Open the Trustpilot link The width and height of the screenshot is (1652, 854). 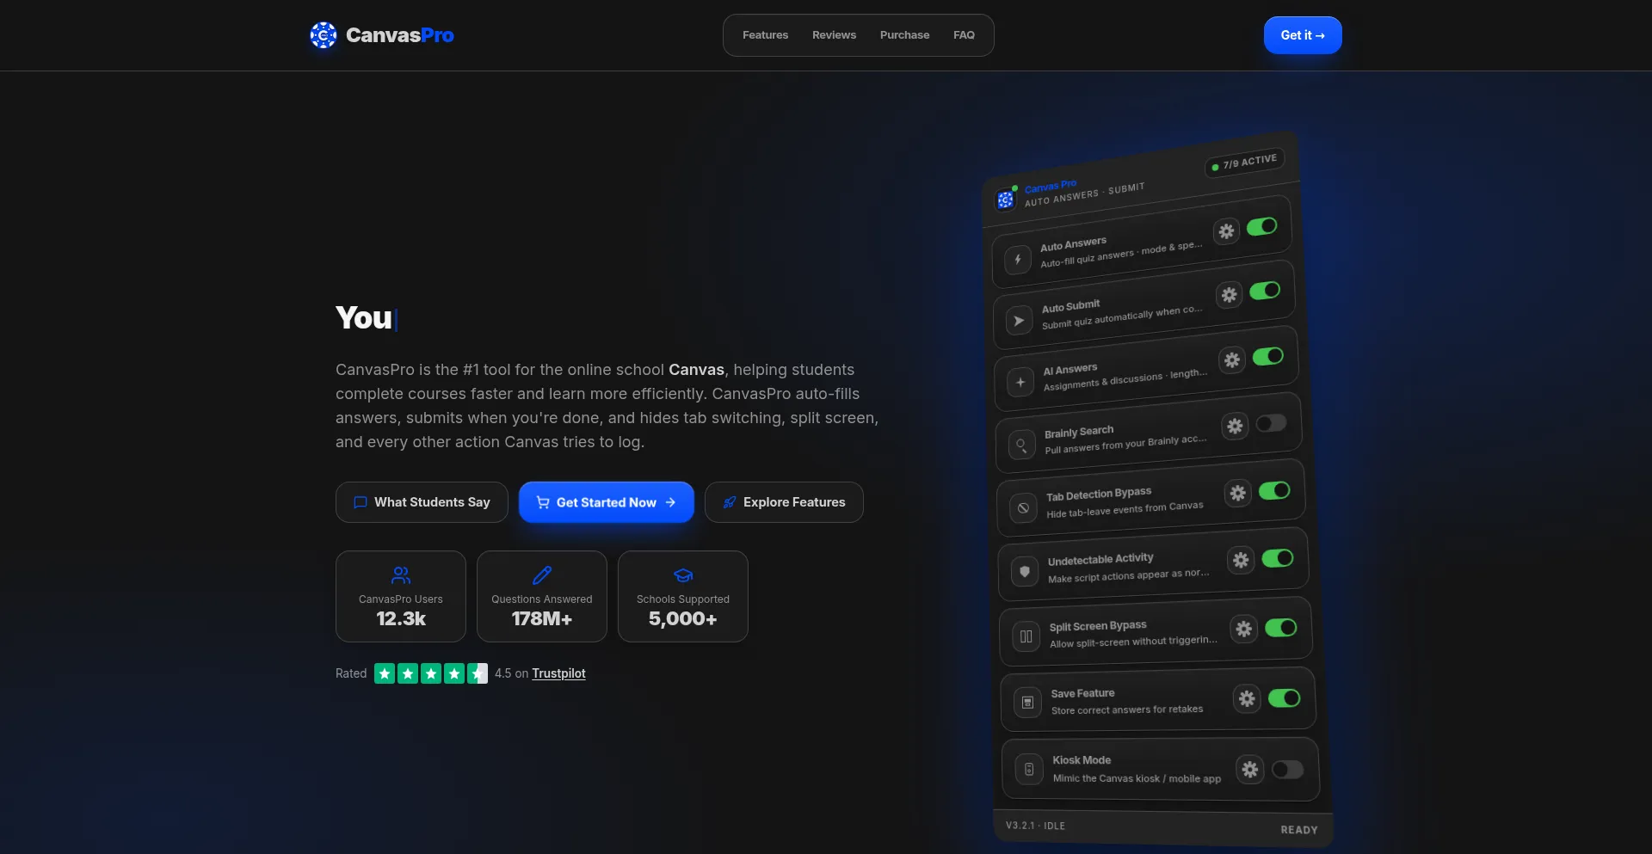pyautogui.click(x=558, y=673)
